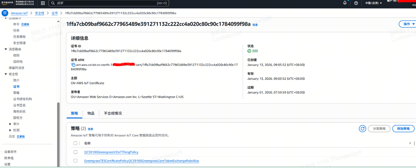Open 规则 under 消息路由
416x168 pixels.
[16, 55]
